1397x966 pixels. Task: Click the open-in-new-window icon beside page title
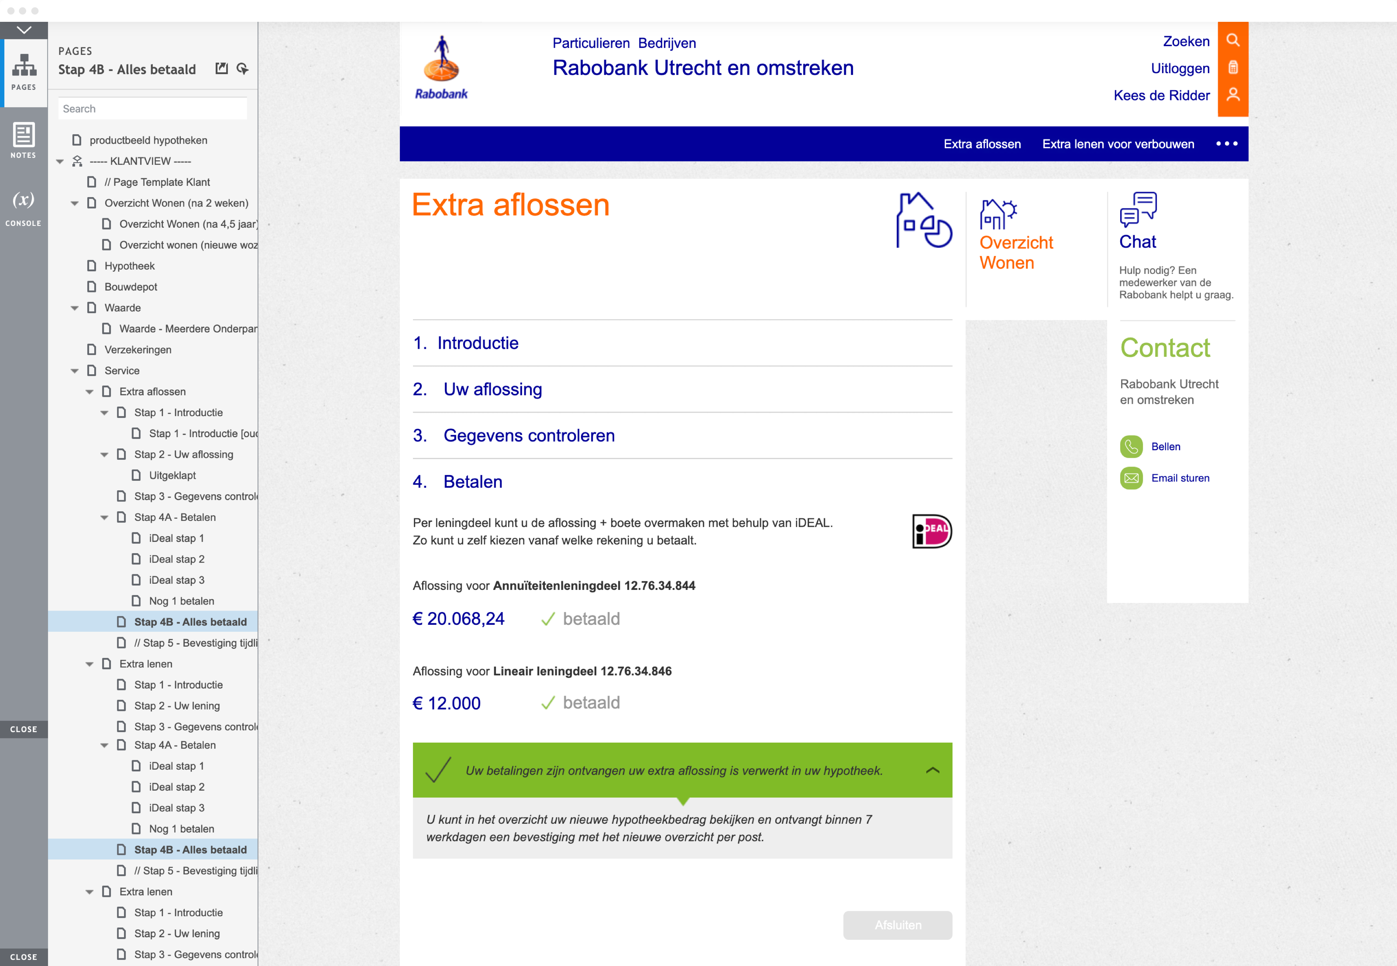point(222,68)
